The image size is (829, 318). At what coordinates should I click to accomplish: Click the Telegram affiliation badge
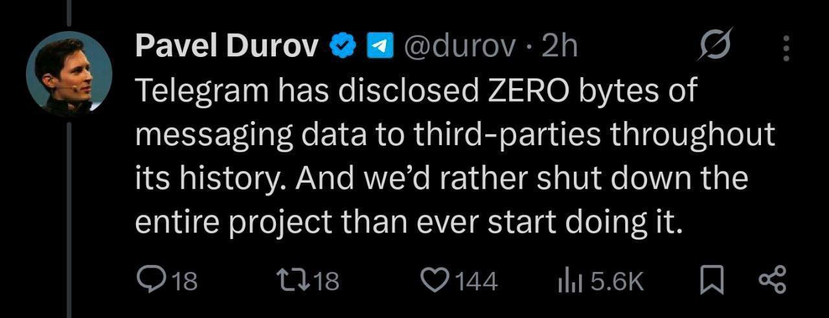[380, 46]
